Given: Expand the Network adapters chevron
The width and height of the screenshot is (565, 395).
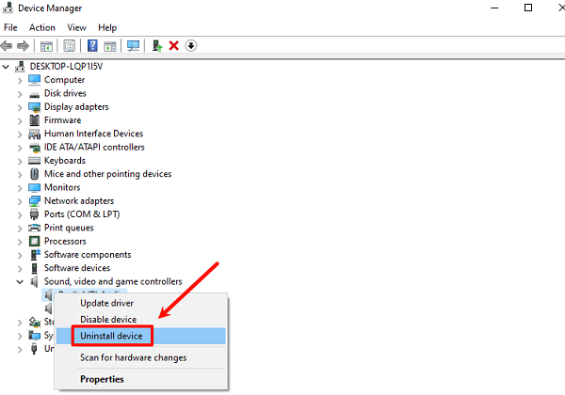Looking at the screenshot, I should (20, 201).
